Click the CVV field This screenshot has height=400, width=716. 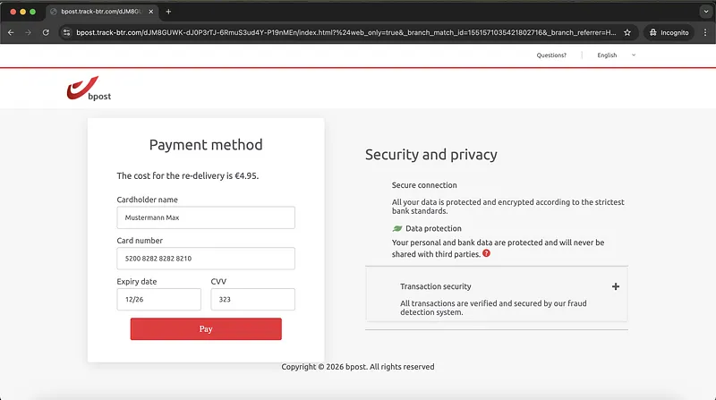click(x=253, y=299)
